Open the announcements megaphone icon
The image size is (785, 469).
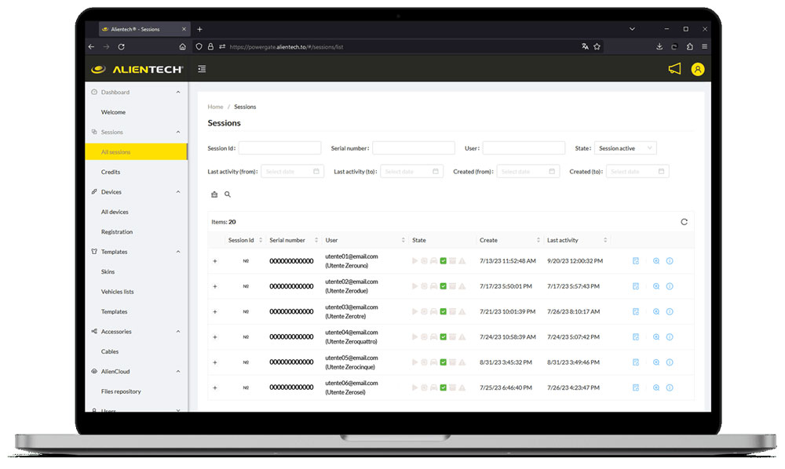674,69
